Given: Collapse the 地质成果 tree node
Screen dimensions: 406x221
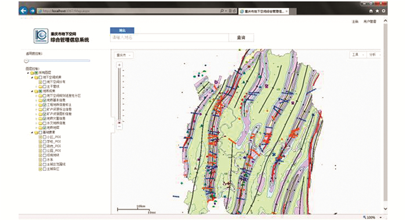Looking at the screenshot, I should (x=32, y=91).
